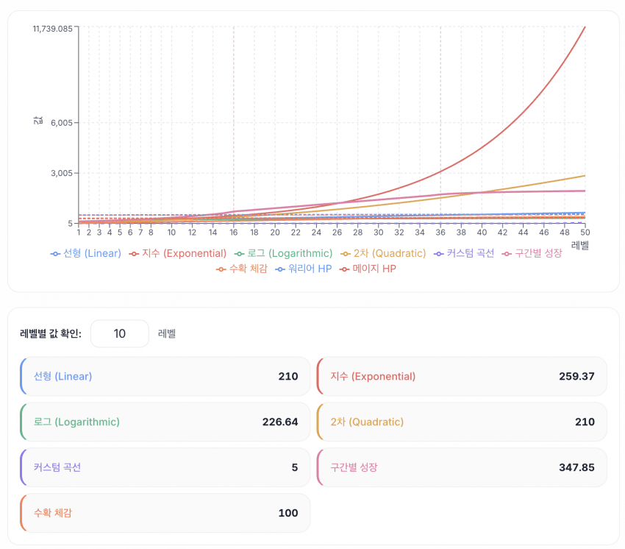Select the 선형 (Linear) value card
Viewport: 625px width, 549px height.
pyautogui.click(x=165, y=376)
